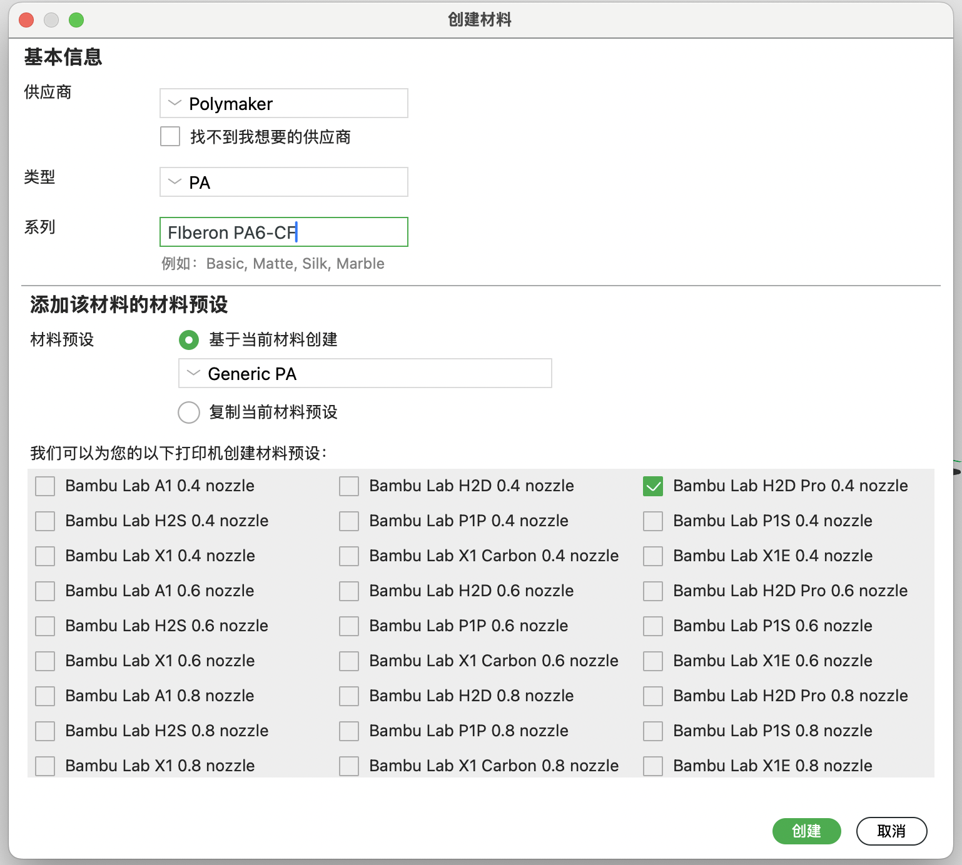Screen dimensions: 962x865
Task: Check Bambu Lab X1 Carbon 0.8 nozzle
Action: (x=349, y=766)
